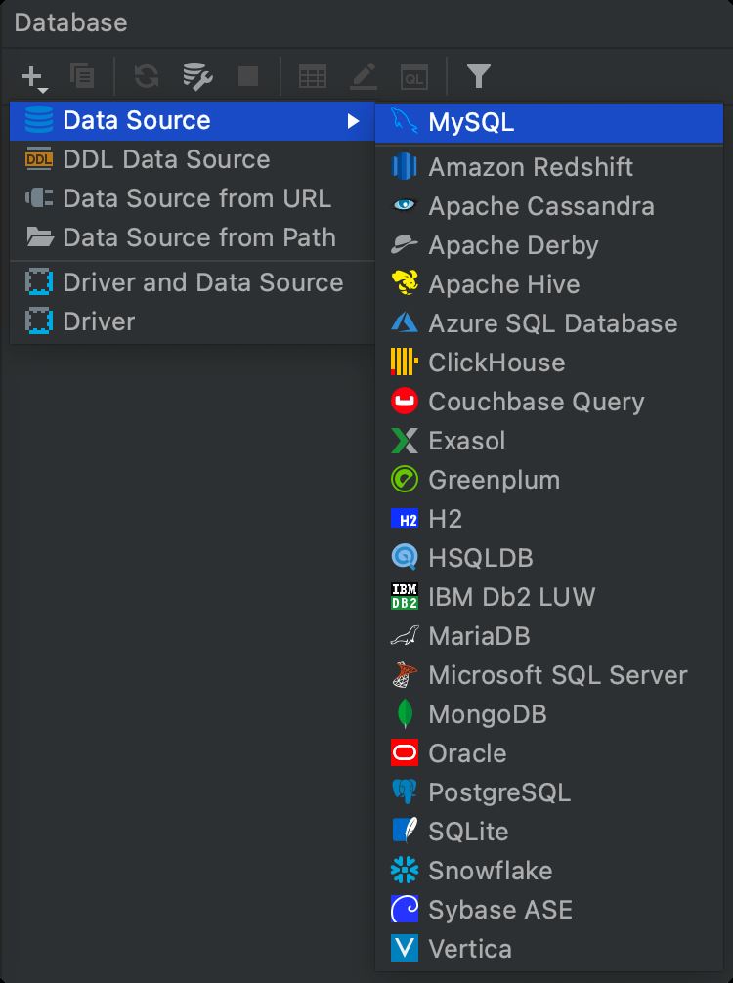Select the Snowflake data source

tap(490, 871)
